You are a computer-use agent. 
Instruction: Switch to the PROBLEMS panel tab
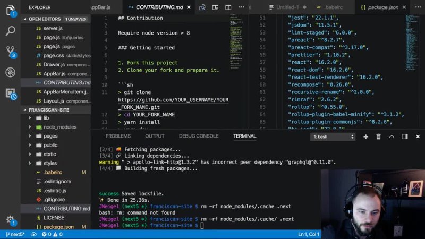pyautogui.click(x=118, y=136)
